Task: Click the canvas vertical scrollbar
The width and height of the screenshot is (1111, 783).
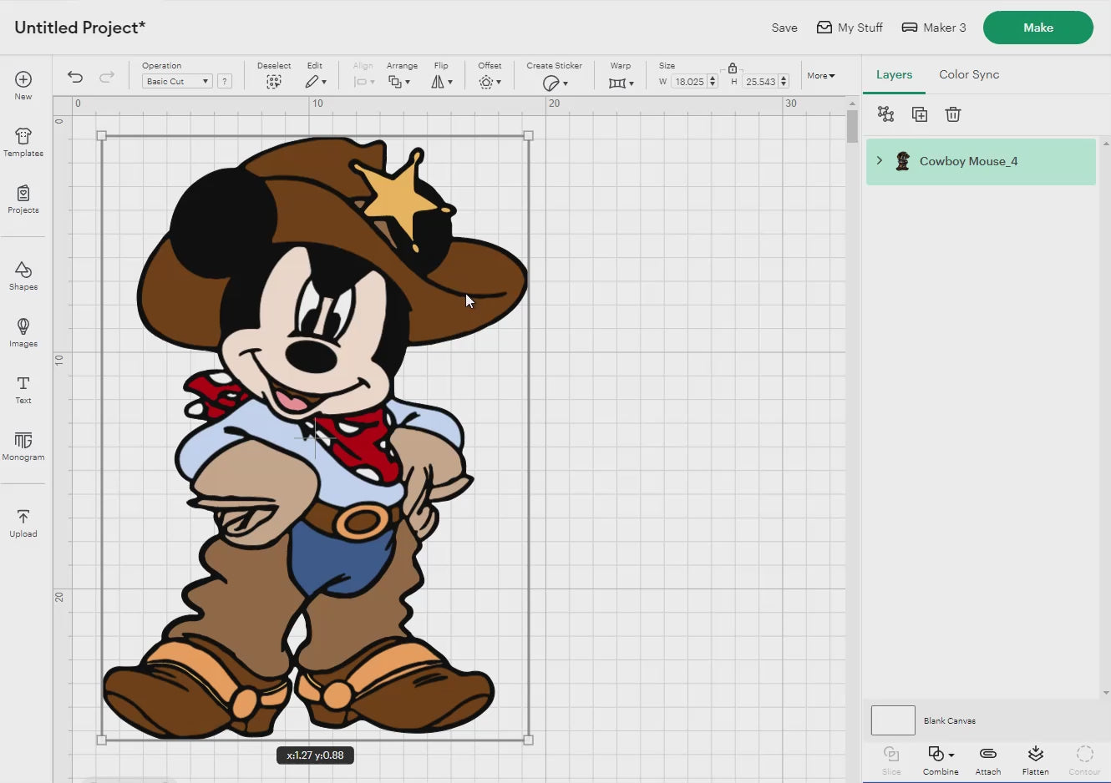Action: [852, 126]
